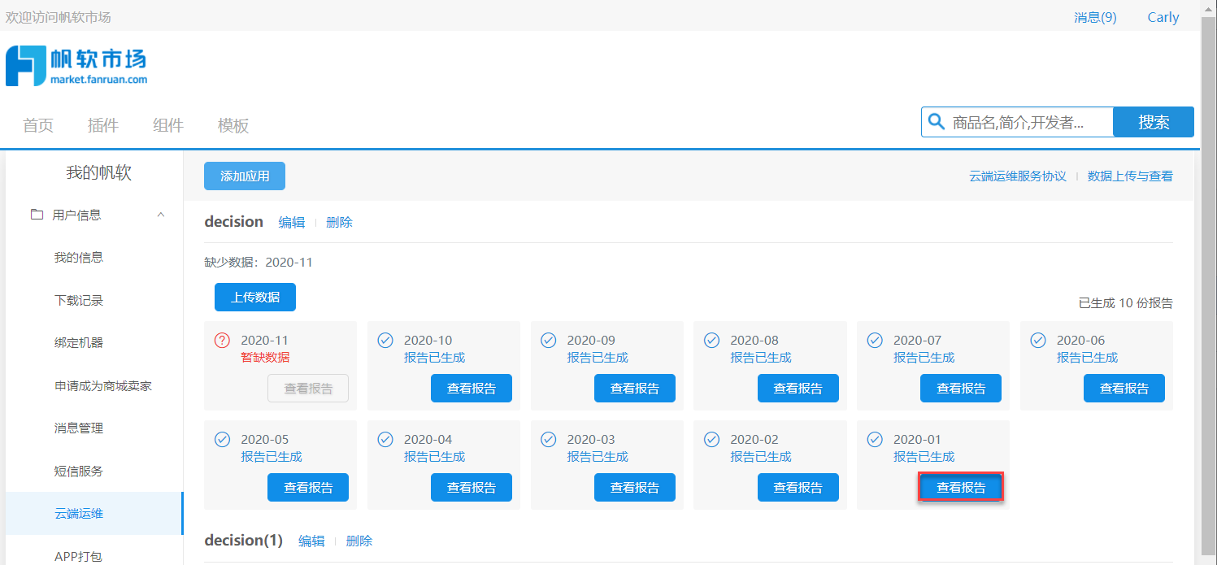Click disabled 查看报告 for 2020-11
The width and height of the screenshot is (1217, 565).
tap(308, 389)
